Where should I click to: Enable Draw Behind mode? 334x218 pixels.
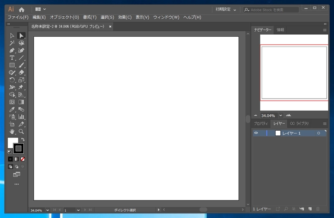16,167
